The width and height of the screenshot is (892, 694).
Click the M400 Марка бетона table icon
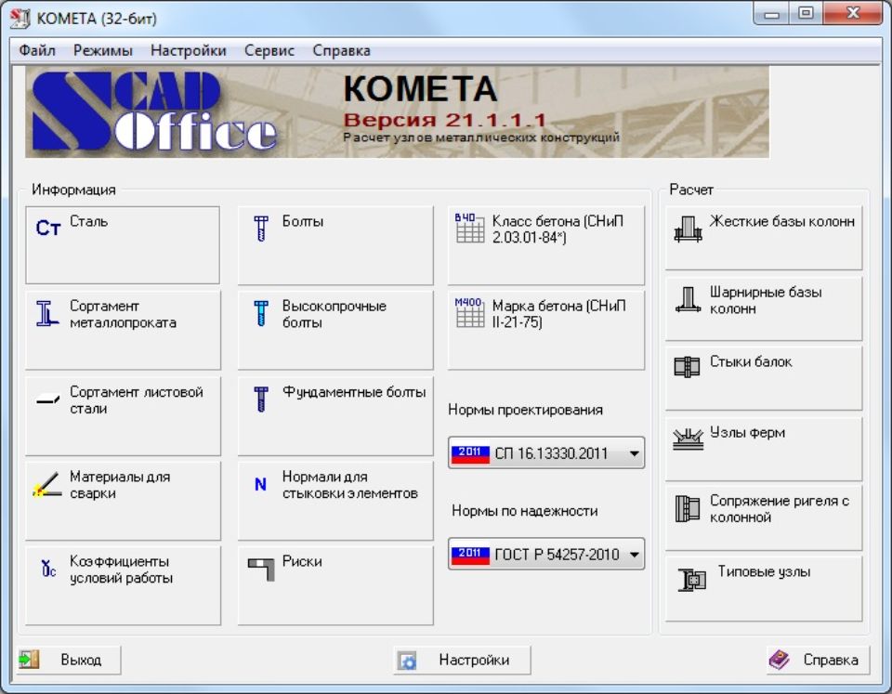[469, 312]
